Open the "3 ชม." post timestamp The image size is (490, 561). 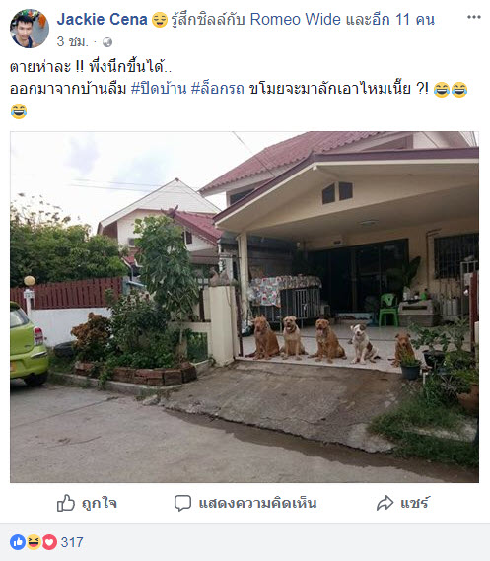[72, 41]
